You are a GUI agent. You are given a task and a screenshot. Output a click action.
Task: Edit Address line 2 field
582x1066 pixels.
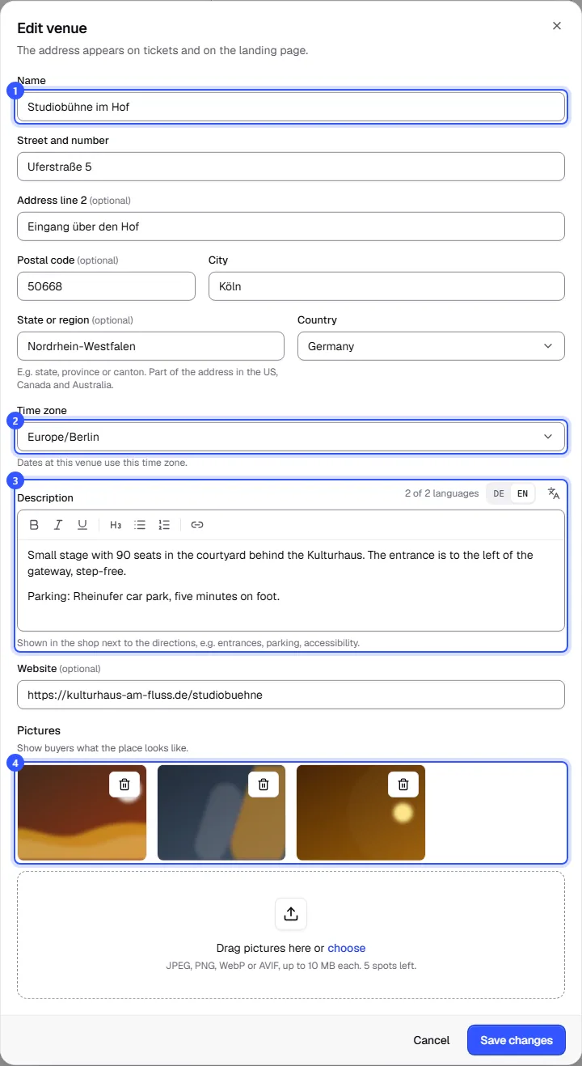click(291, 226)
